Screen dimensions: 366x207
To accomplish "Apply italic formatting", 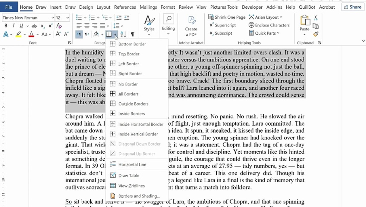I will pos(13,26).
